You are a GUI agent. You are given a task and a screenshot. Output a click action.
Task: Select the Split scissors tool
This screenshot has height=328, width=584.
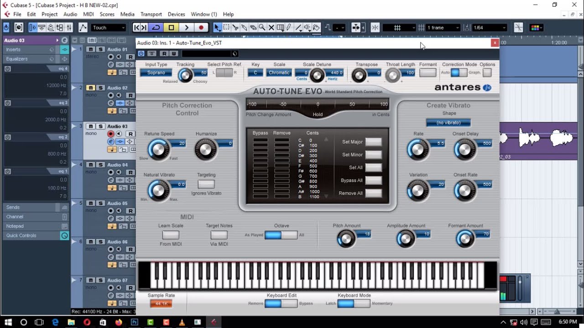pyautogui.click(x=235, y=28)
